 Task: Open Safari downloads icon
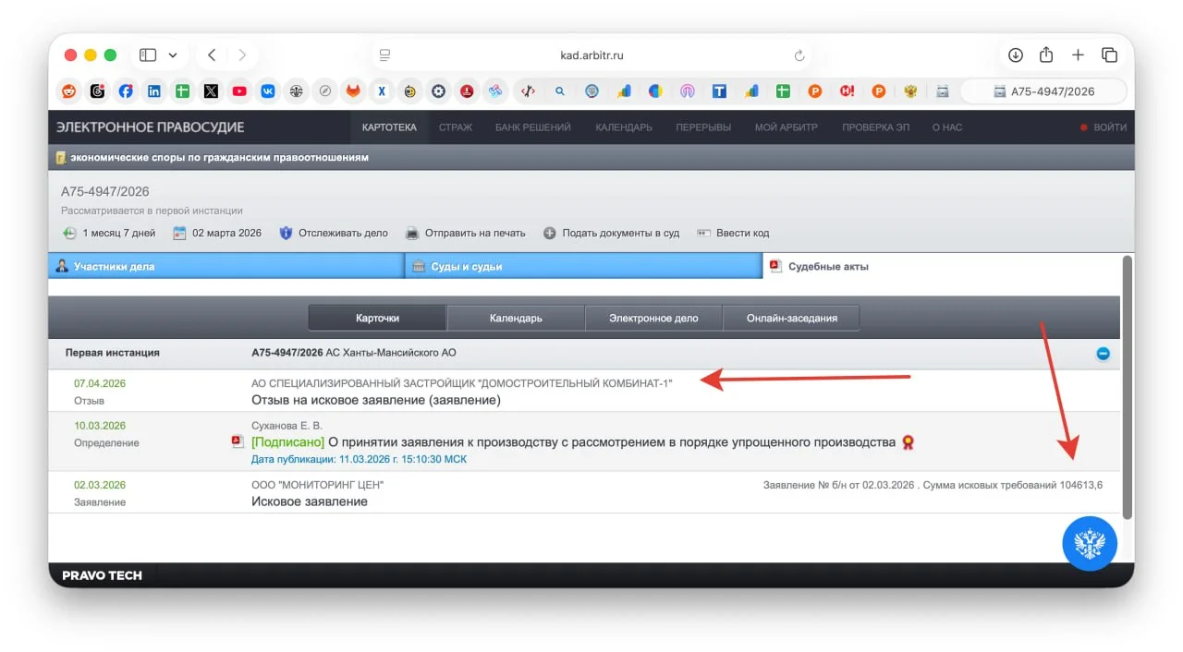coord(1015,55)
